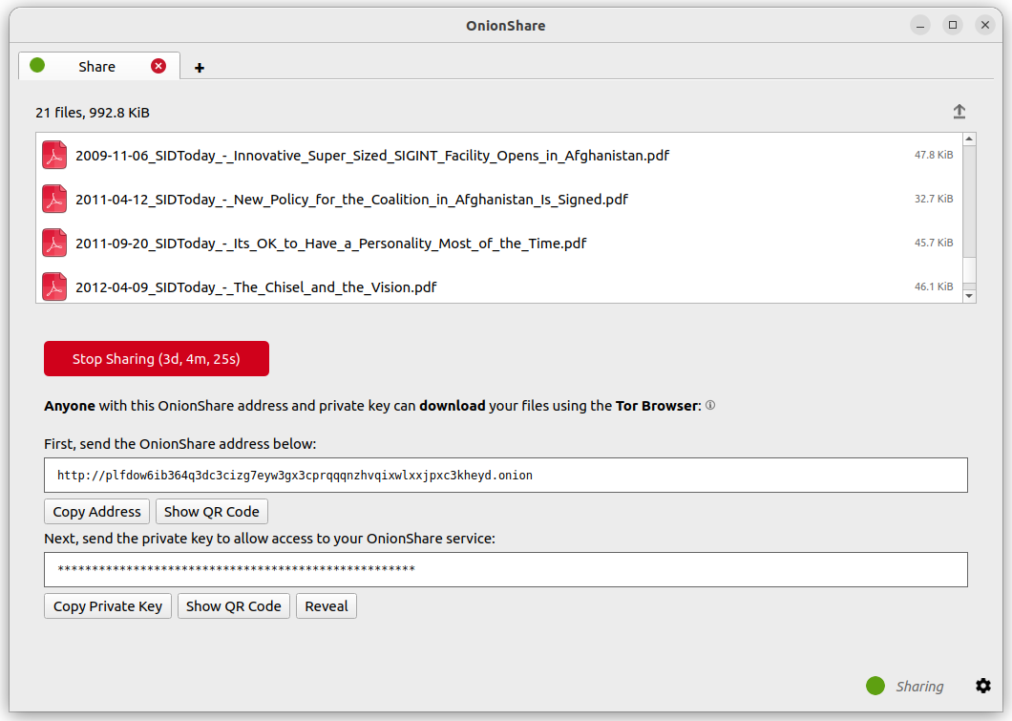The width and height of the screenshot is (1012, 721).
Task: Minimize the OnionShare window
Action: pos(920,25)
